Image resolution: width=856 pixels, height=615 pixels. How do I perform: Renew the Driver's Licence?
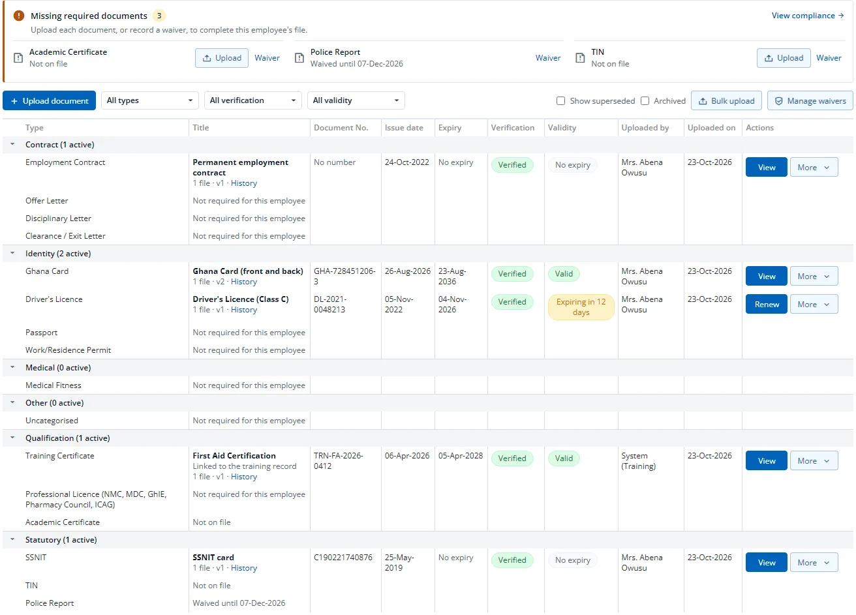pyautogui.click(x=766, y=305)
